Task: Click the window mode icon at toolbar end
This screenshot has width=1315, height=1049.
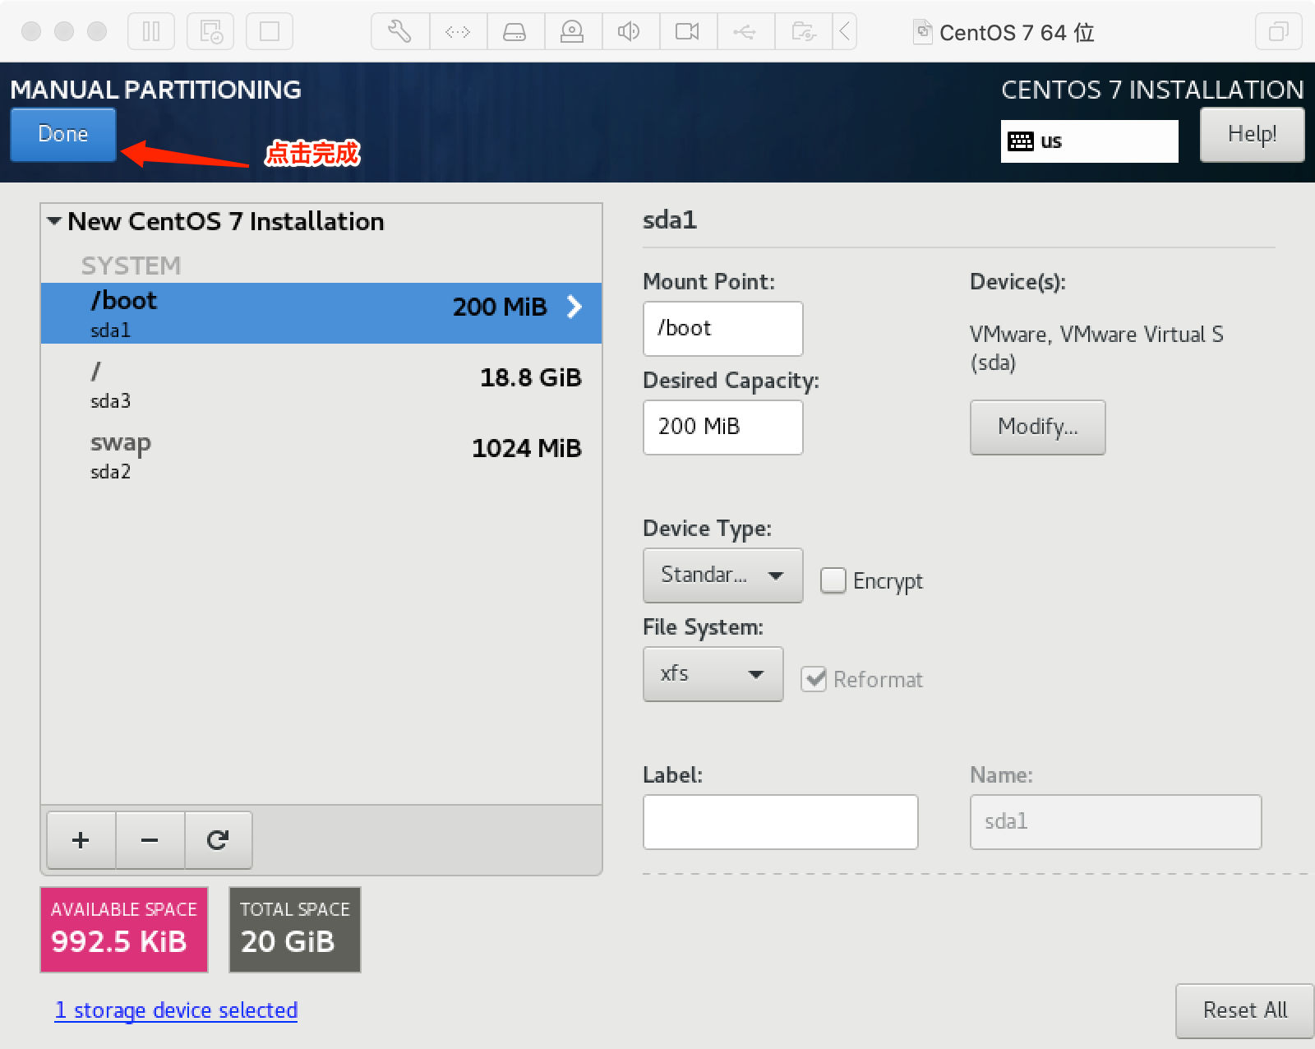Action: 1278,32
